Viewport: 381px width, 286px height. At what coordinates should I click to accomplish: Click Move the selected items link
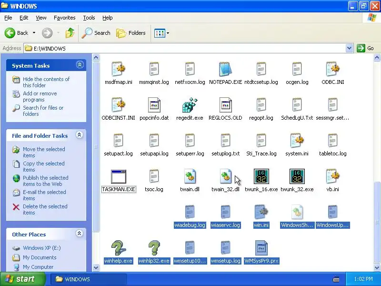(44, 152)
